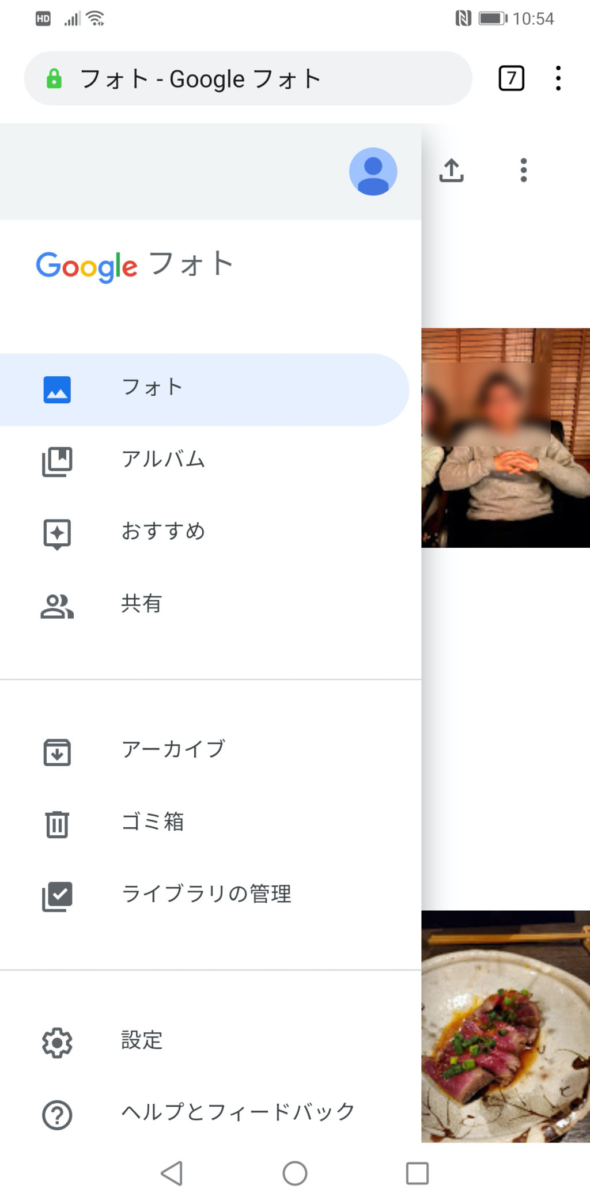Open ヘルプとフィードバック help page
The height and width of the screenshot is (1204, 590).
pyautogui.click(x=237, y=1112)
